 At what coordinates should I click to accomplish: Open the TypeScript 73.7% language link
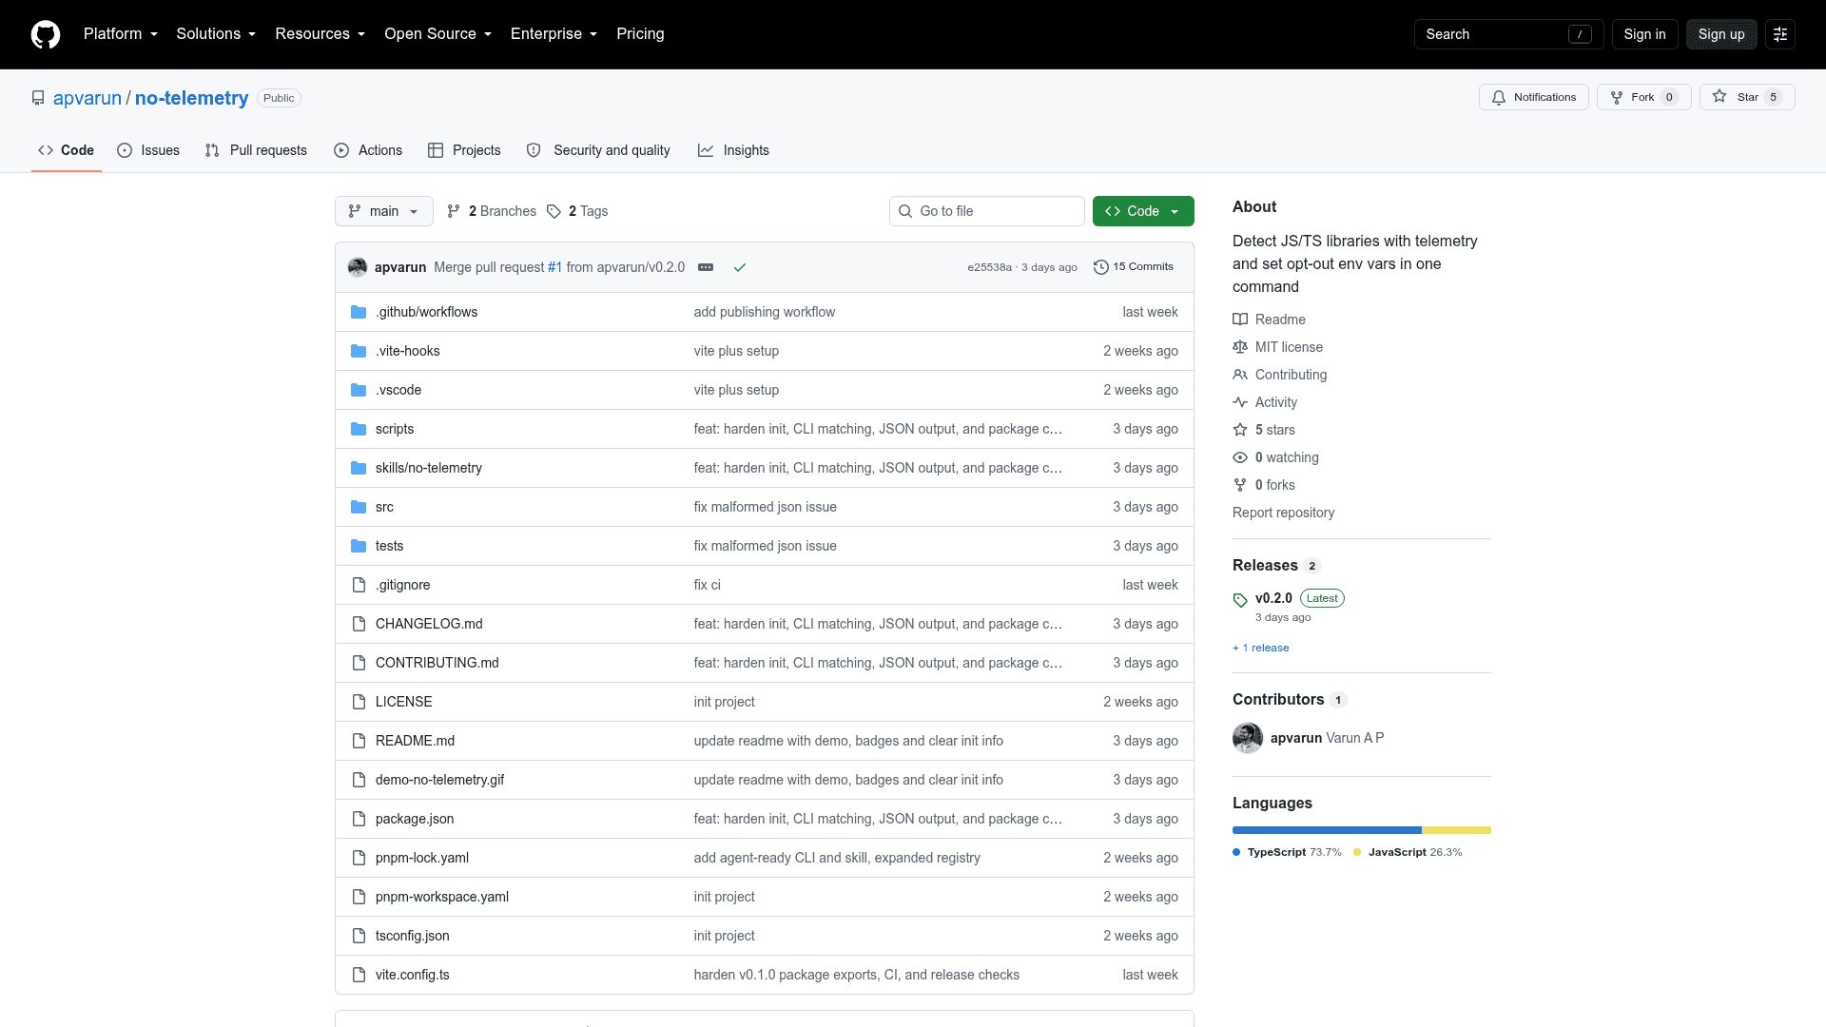(x=1287, y=852)
